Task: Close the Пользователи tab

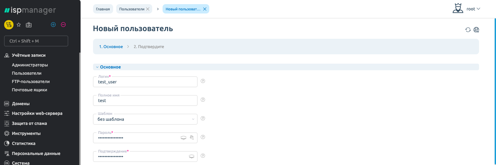Action: click(148, 9)
